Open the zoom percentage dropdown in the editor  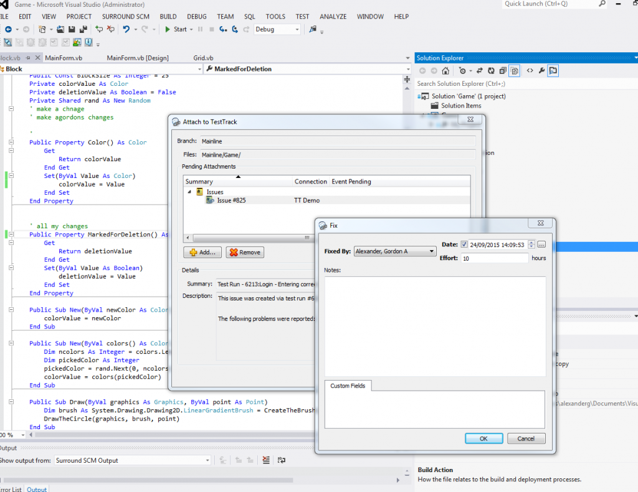point(23,435)
